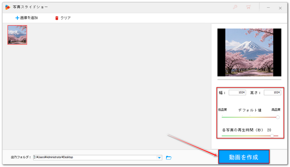Click the app logo in title bar
Screen dimensions: 290x167
tap(7, 7)
